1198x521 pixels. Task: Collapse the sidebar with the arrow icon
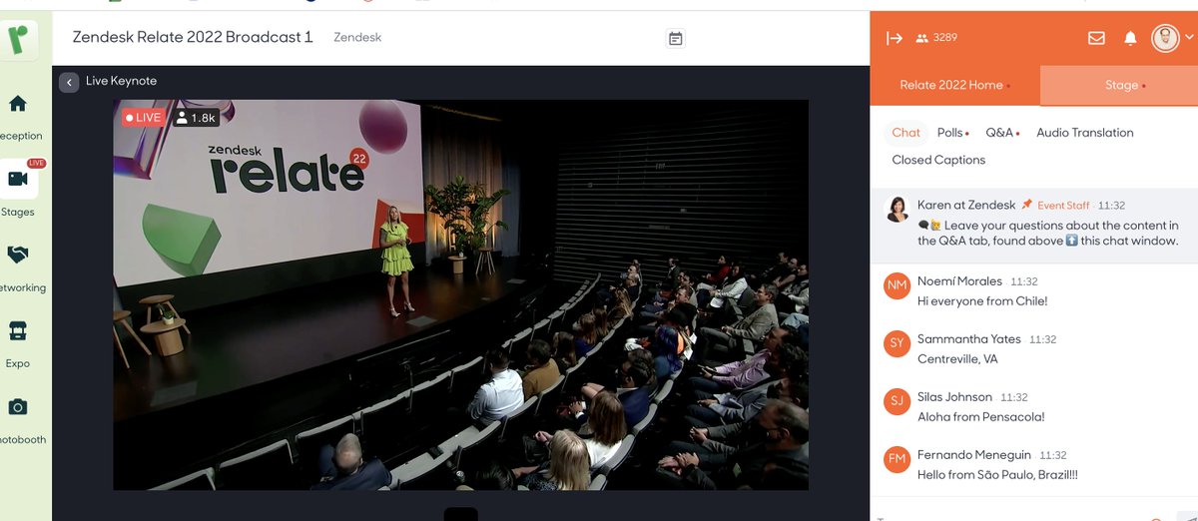pyautogui.click(x=895, y=38)
